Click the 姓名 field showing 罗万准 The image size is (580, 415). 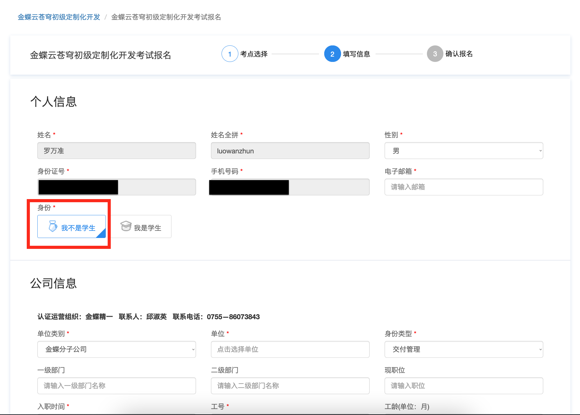tap(117, 151)
